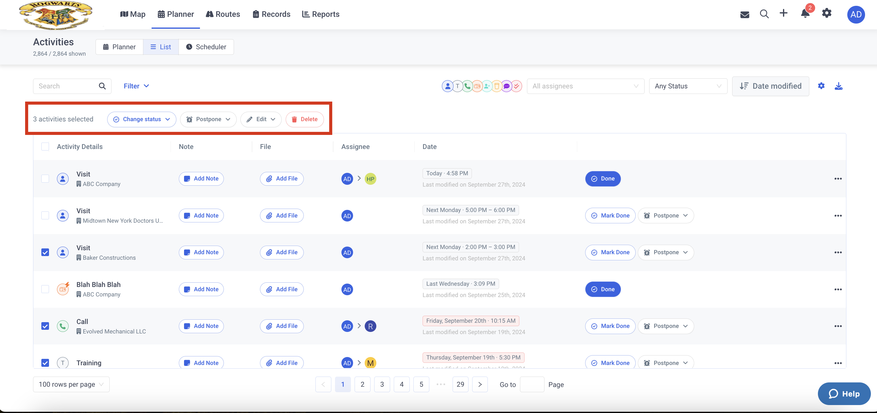Filter by purple chat-bubble activity type icon
877x413 pixels.
[506, 86]
